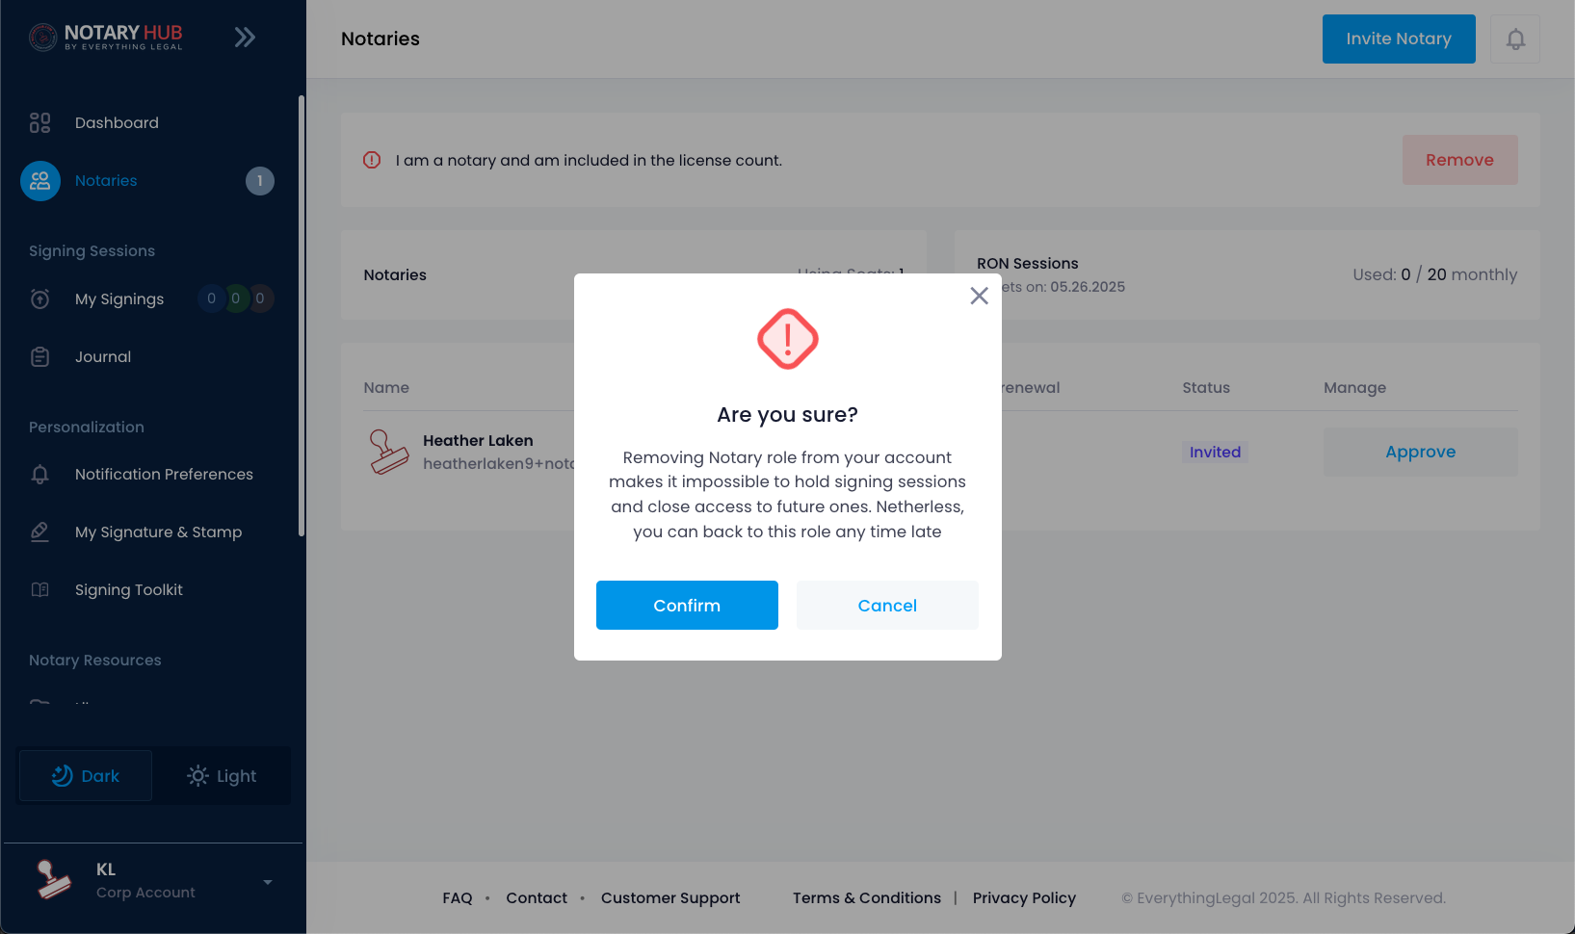Click the sidebar vertical scrollbar
Viewport: 1575px width, 934px height.
click(x=302, y=316)
